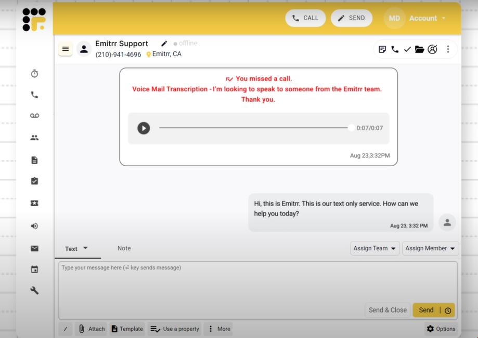Open the contacts panel from the sidebar

click(34, 137)
